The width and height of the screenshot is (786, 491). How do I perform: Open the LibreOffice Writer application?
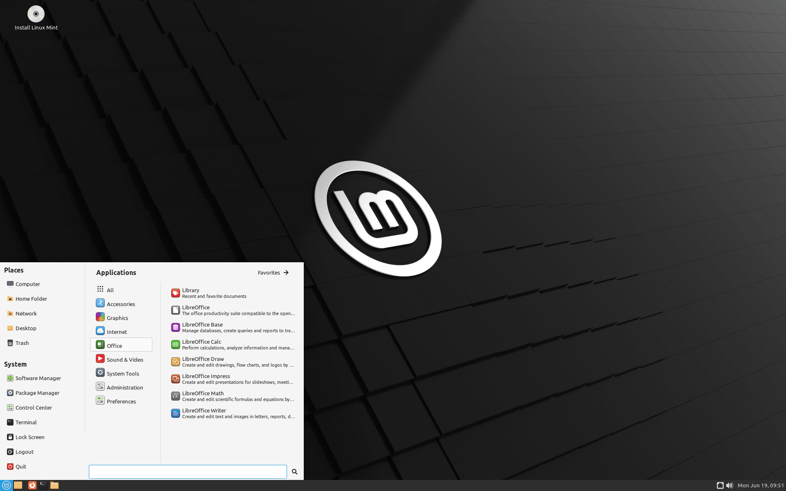[x=204, y=413]
